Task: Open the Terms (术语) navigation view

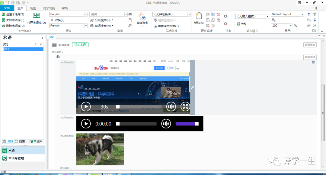Action: click(23, 151)
